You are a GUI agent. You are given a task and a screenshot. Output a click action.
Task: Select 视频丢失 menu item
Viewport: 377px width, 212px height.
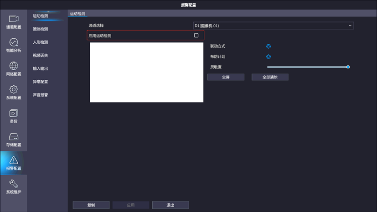point(41,55)
